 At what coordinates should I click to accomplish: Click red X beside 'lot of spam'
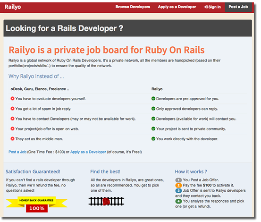(12, 109)
